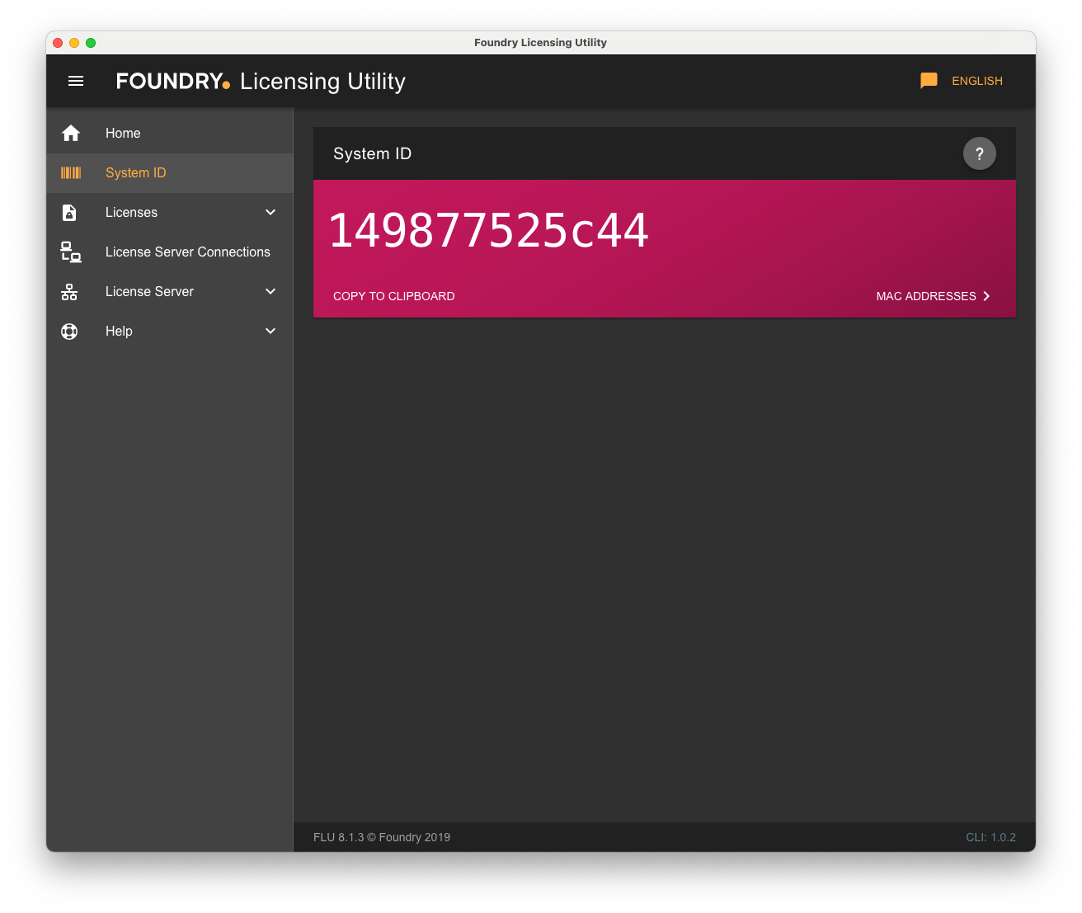The height and width of the screenshot is (913, 1082).
Task: Click the pink System ID banner
Action: (665, 249)
